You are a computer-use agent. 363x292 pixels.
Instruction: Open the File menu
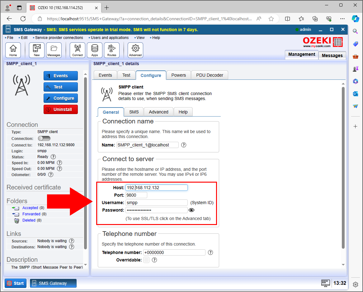(10, 37)
